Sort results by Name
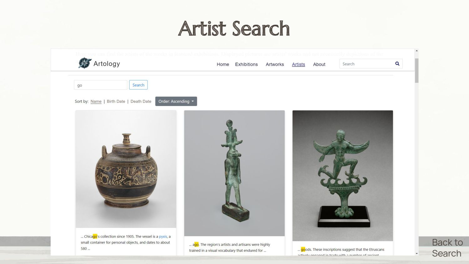The height and width of the screenshot is (264, 469). coord(96,101)
